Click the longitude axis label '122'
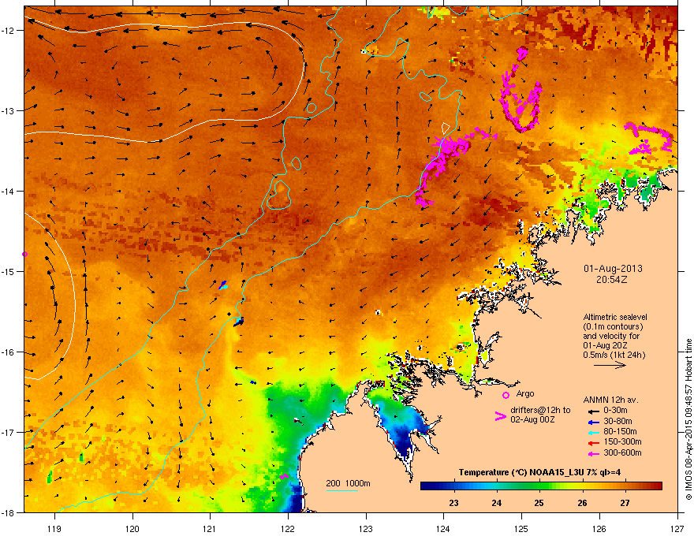This screenshot has height=536, width=694. click(288, 528)
